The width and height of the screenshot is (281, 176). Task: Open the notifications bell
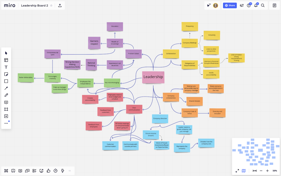(256, 5)
